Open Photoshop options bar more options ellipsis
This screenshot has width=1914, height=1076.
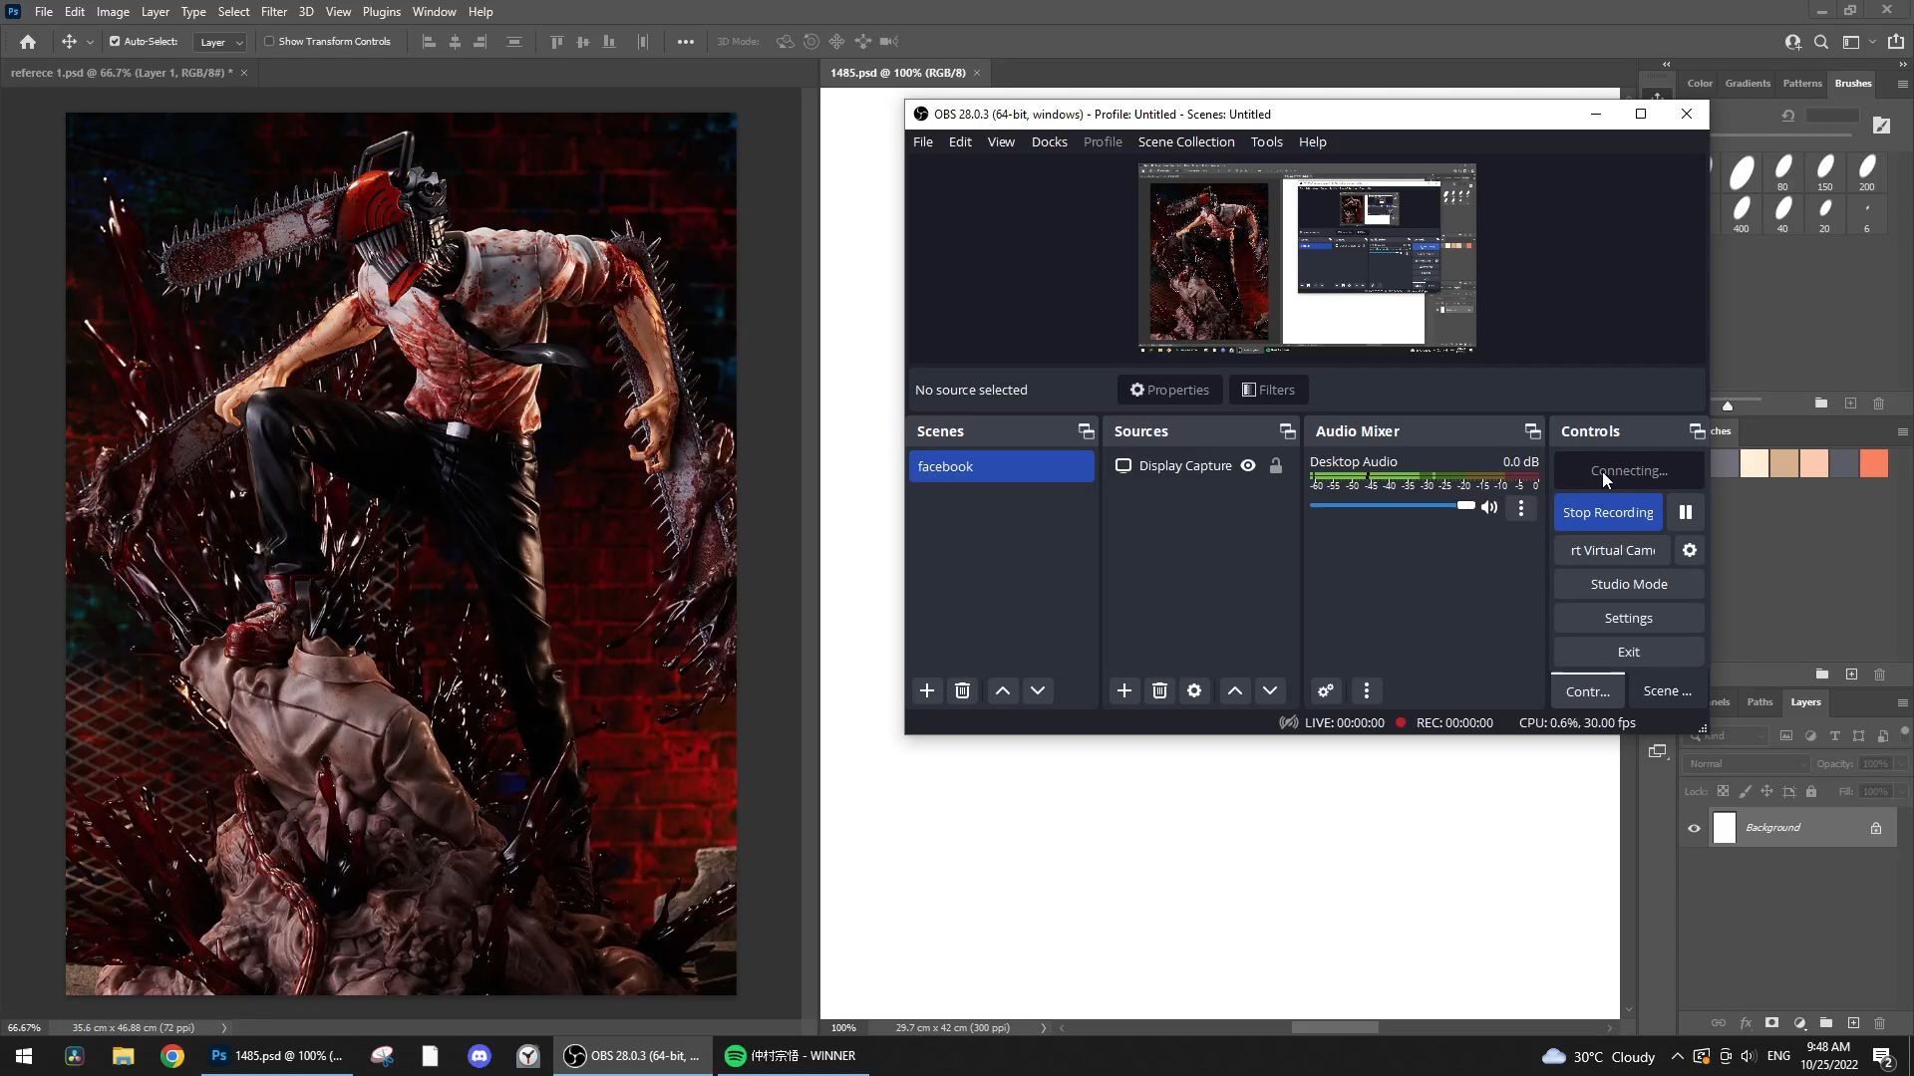pyautogui.click(x=686, y=42)
